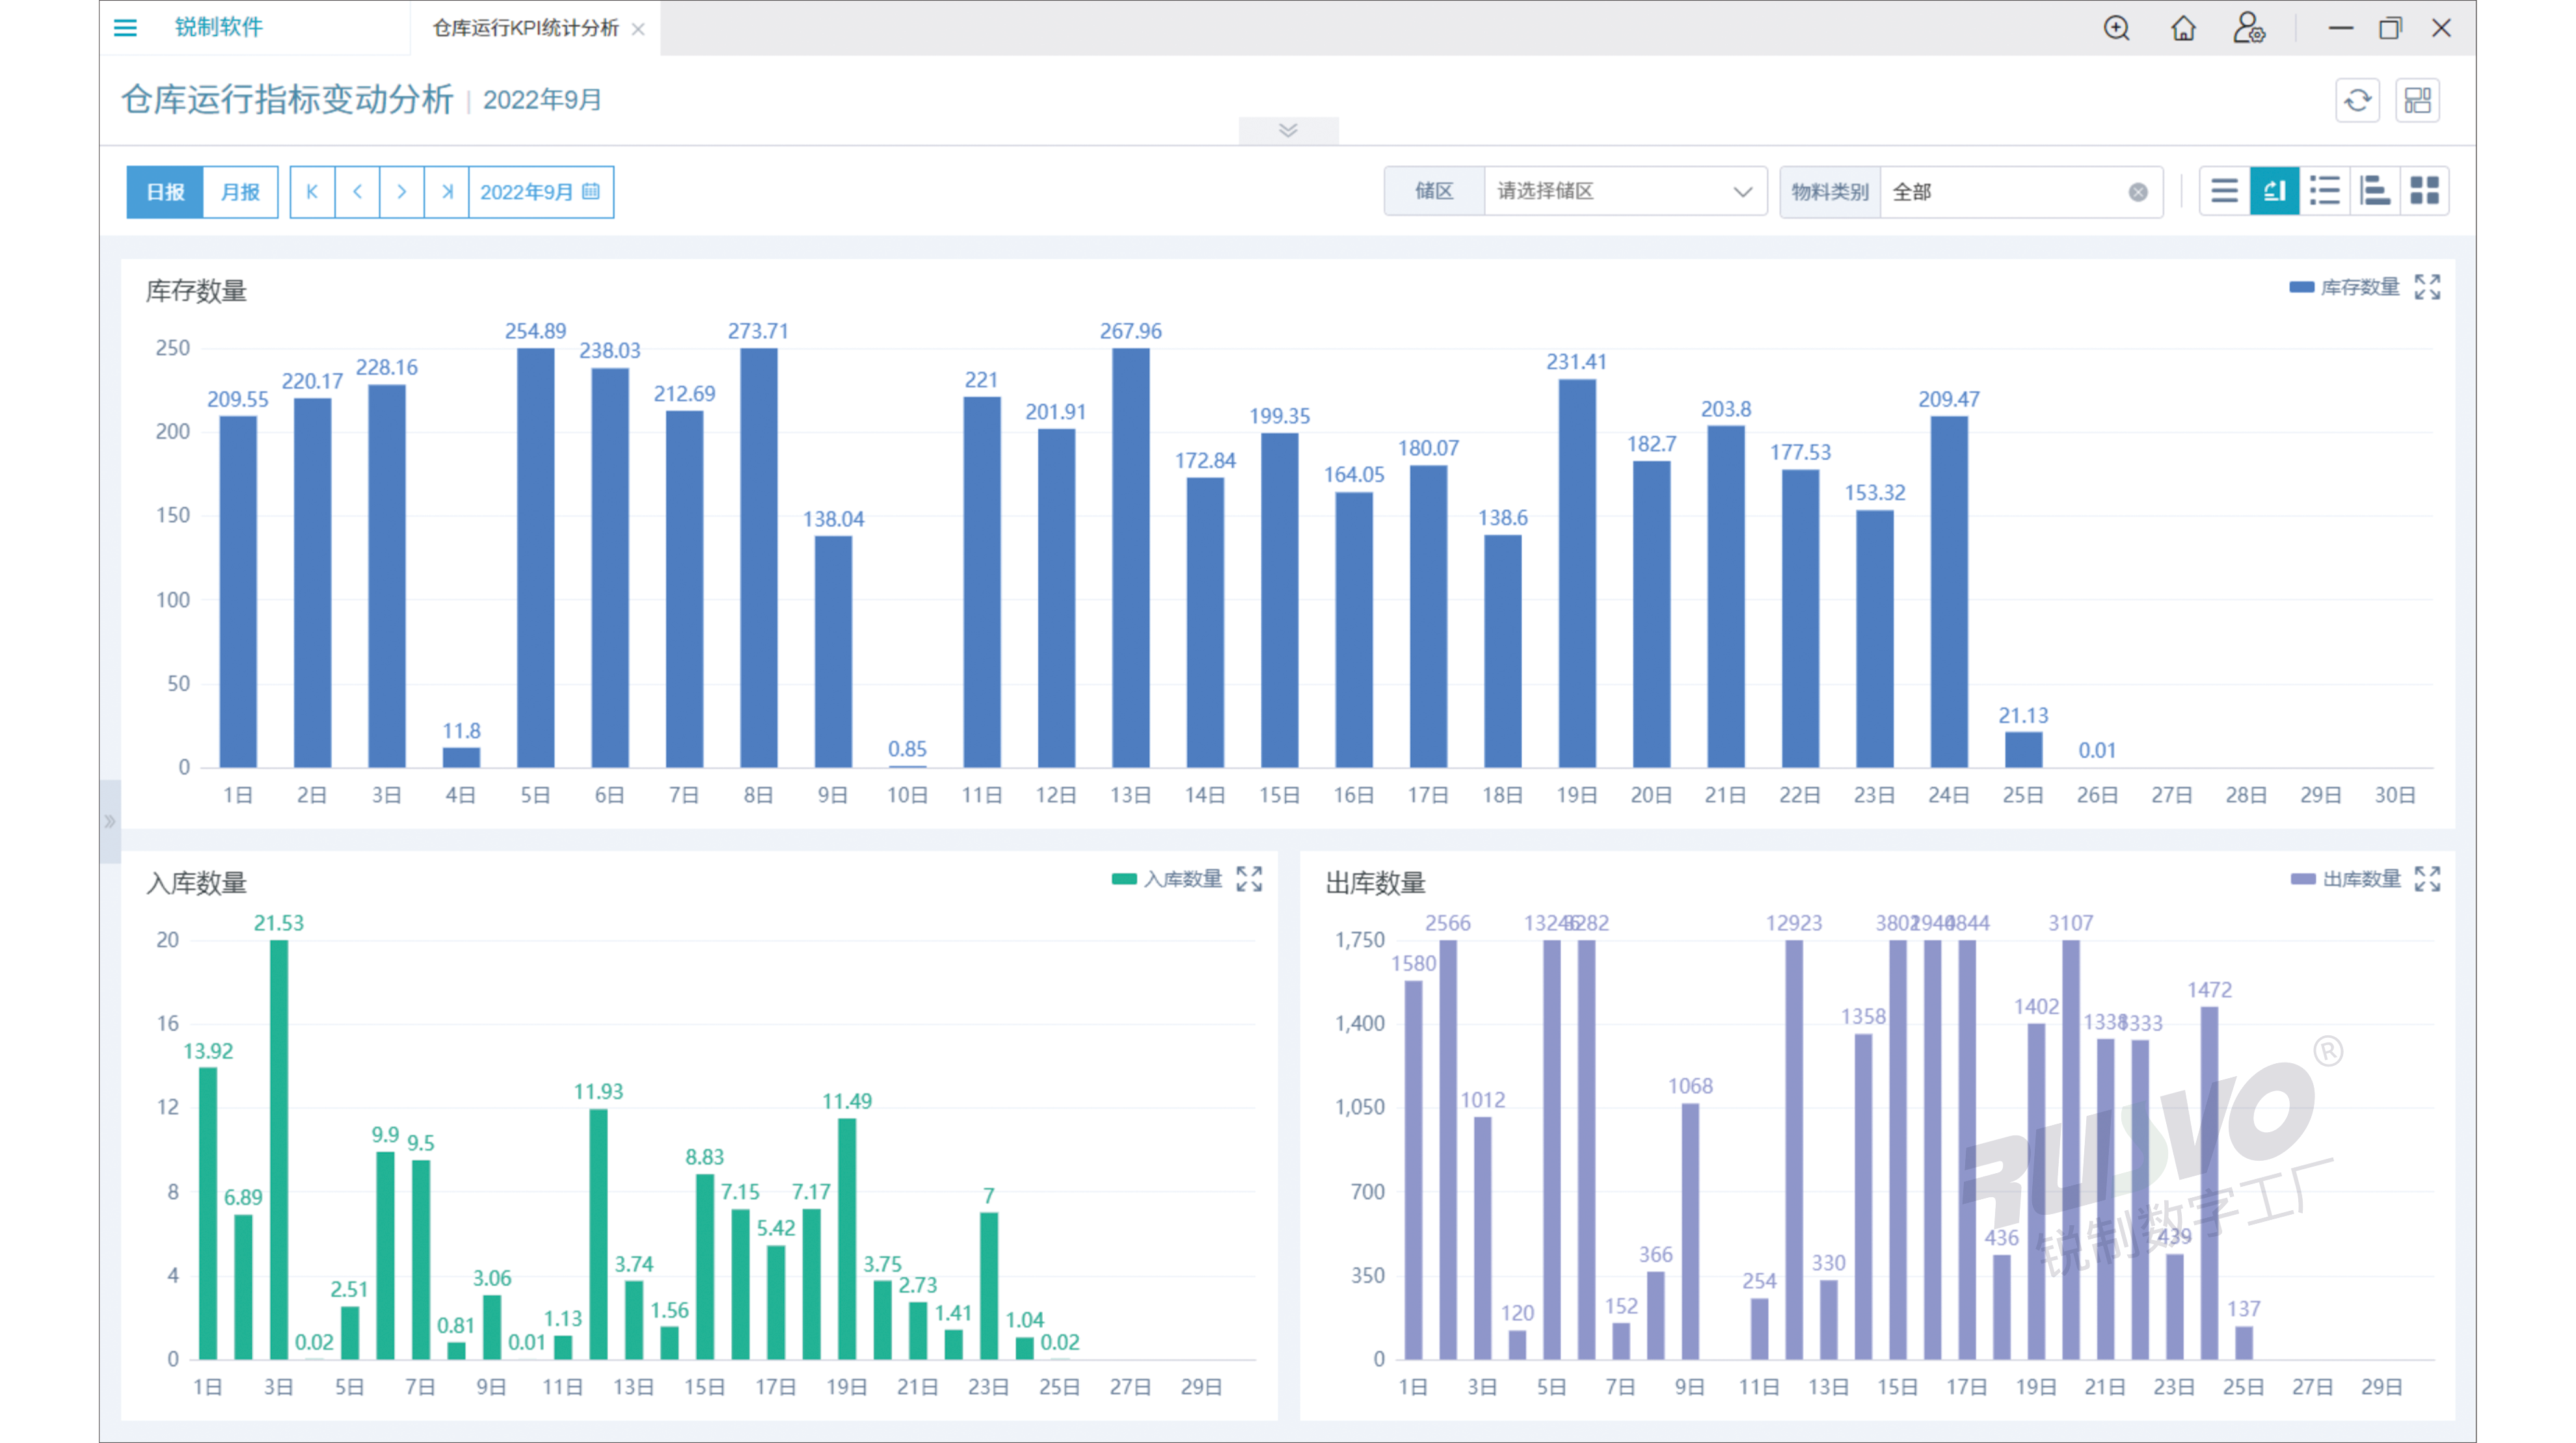Expand the left sidebar panel
Screen dimensions: 2576x1443
[x=109, y=821]
